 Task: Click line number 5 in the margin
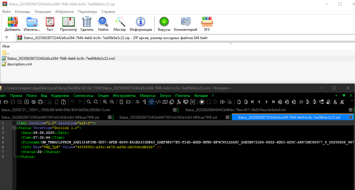(3, 142)
